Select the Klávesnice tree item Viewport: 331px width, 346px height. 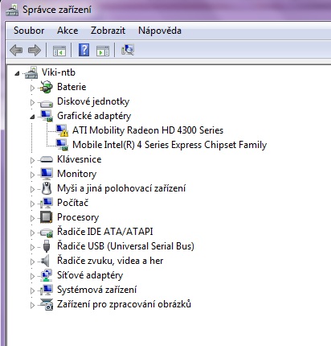click(x=80, y=159)
